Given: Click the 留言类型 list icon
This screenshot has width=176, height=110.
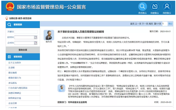Looking at the screenshot, I should tap(9, 57).
